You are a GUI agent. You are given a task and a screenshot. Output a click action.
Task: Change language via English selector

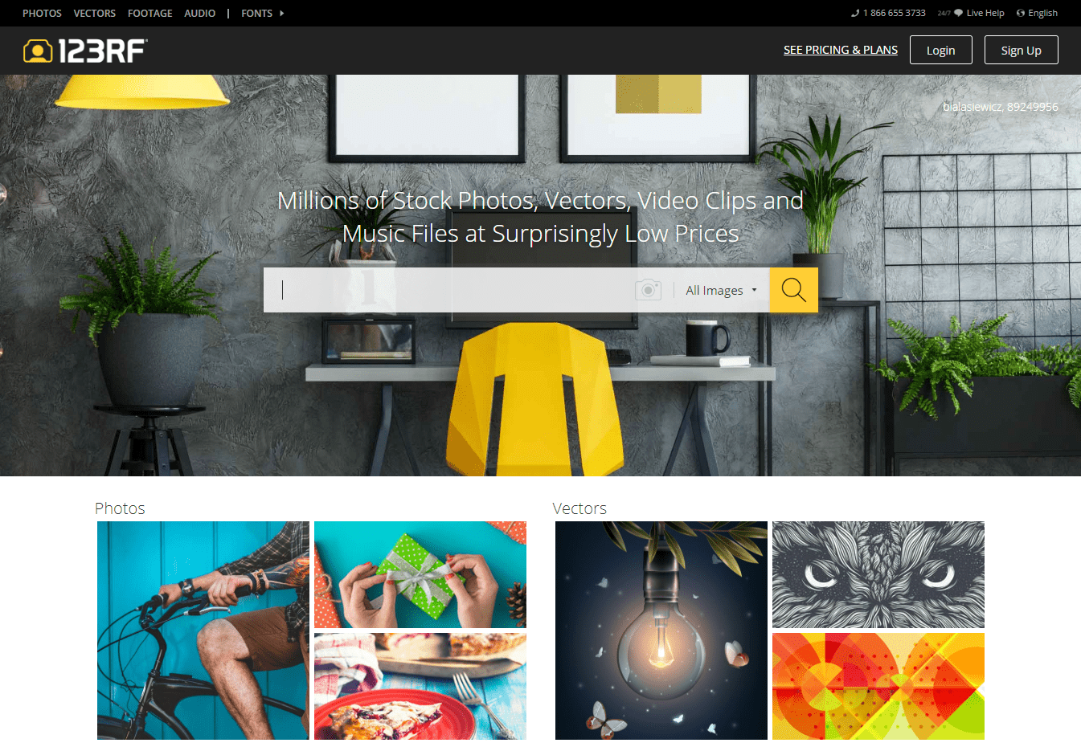(x=1042, y=13)
